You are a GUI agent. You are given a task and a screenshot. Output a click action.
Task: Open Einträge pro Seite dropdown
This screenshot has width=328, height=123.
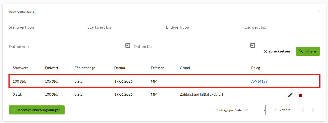tap(255, 110)
